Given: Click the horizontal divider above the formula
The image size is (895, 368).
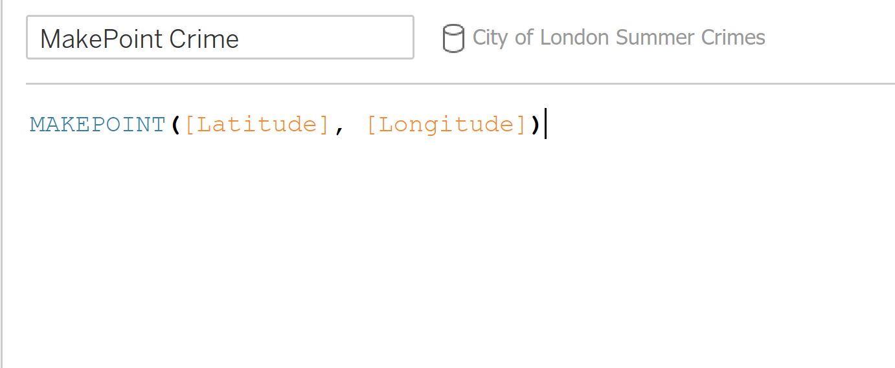Looking at the screenshot, I should tap(460, 83).
